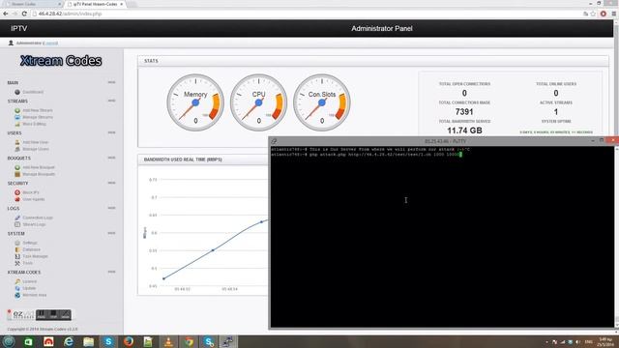Open Manage Users icon
619x348 pixels.
tap(17, 149)
